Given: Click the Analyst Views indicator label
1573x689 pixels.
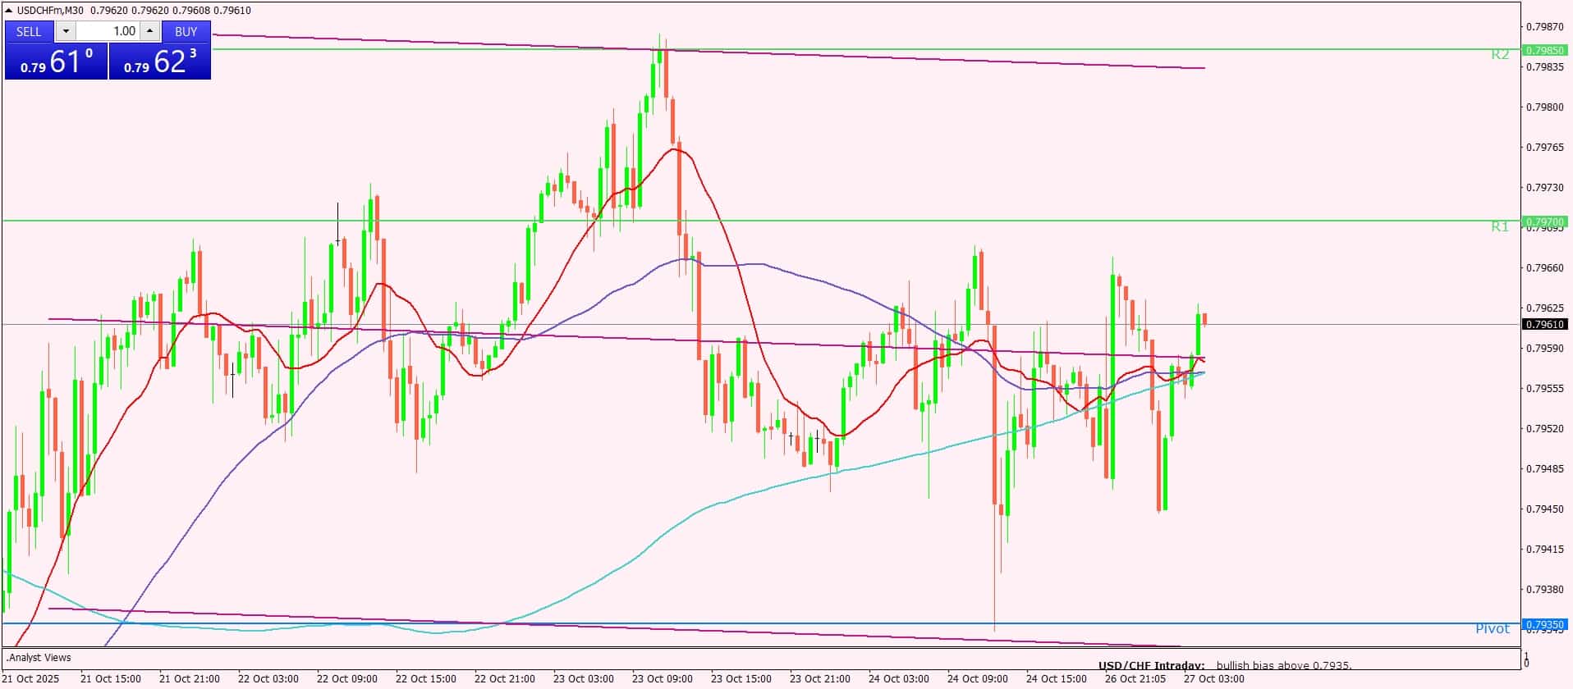Looking at the screenshot, I should click(x=39, y=658).
